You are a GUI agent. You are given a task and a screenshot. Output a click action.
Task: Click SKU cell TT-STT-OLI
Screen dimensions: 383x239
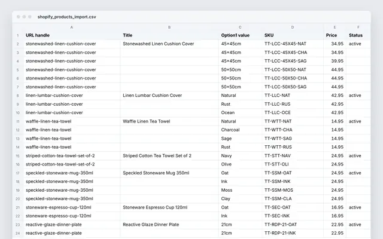click(x=293, y=164)
